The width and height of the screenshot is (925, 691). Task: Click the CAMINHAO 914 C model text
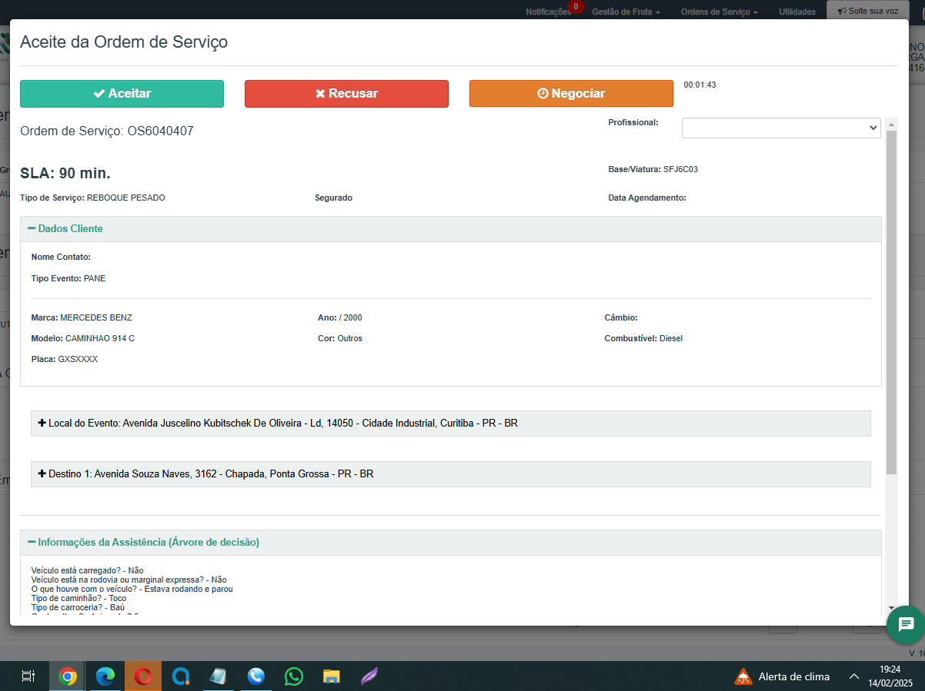point(100,338)
